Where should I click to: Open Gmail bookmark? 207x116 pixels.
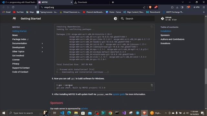point(6,12)
